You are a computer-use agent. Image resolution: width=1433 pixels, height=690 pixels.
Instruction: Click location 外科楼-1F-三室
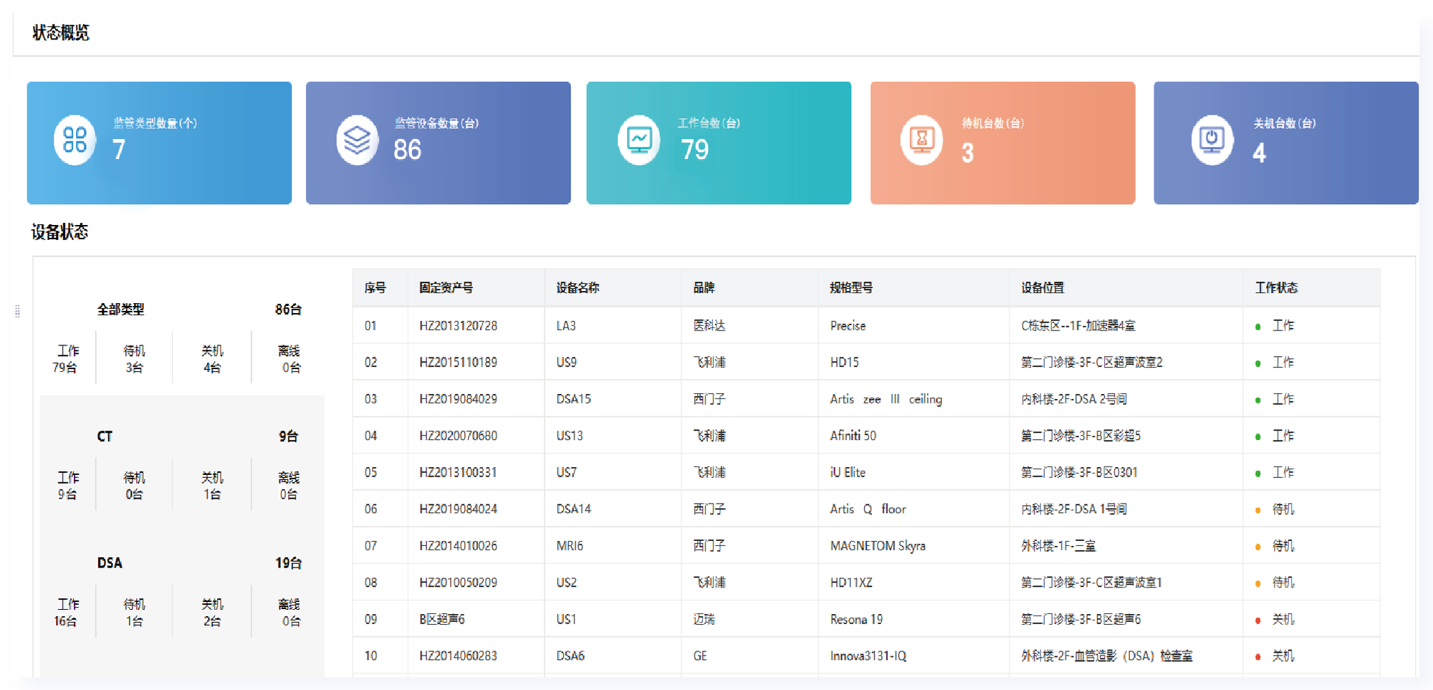[1058, 546]
